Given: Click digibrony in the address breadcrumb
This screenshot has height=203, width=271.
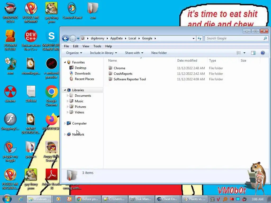Looking at the screenshot, I should [97, 38].
